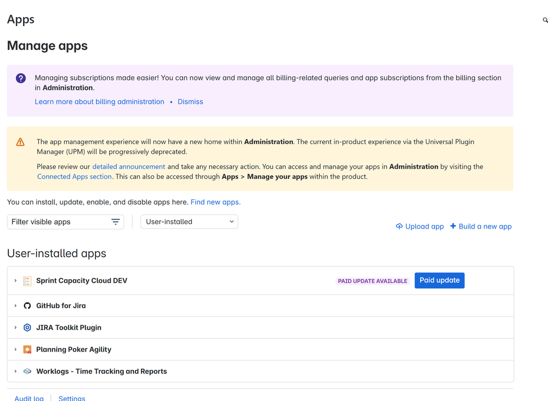The width and height of the screenshot is (548, 401).
Task: Click the JIRA Toolkit Plugin name
Action: (69, 327)
